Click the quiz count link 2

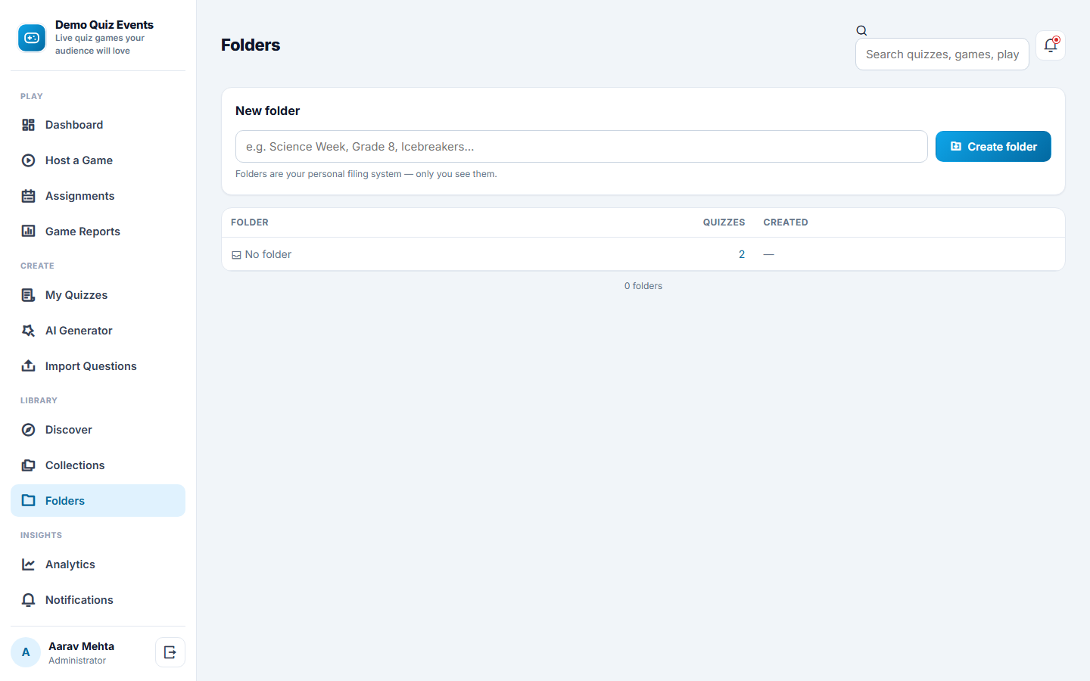click(x=742, y=254)
